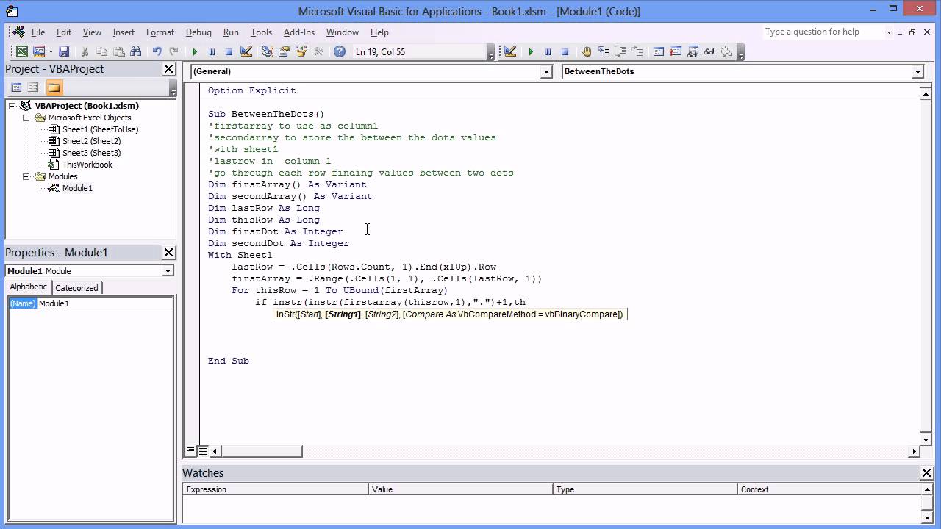Collapse the Modules folder
The height and width of the screenshot is (529, 941).
(x=26, y=176)
